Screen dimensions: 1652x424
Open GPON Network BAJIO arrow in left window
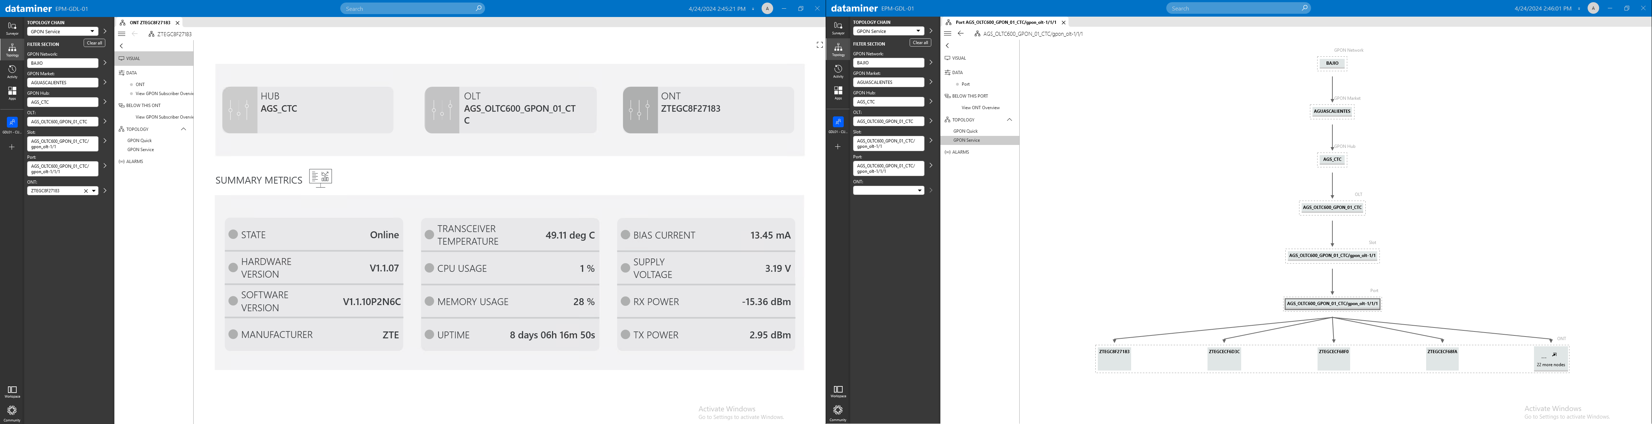pyautogui.click(x=105, y=63)
